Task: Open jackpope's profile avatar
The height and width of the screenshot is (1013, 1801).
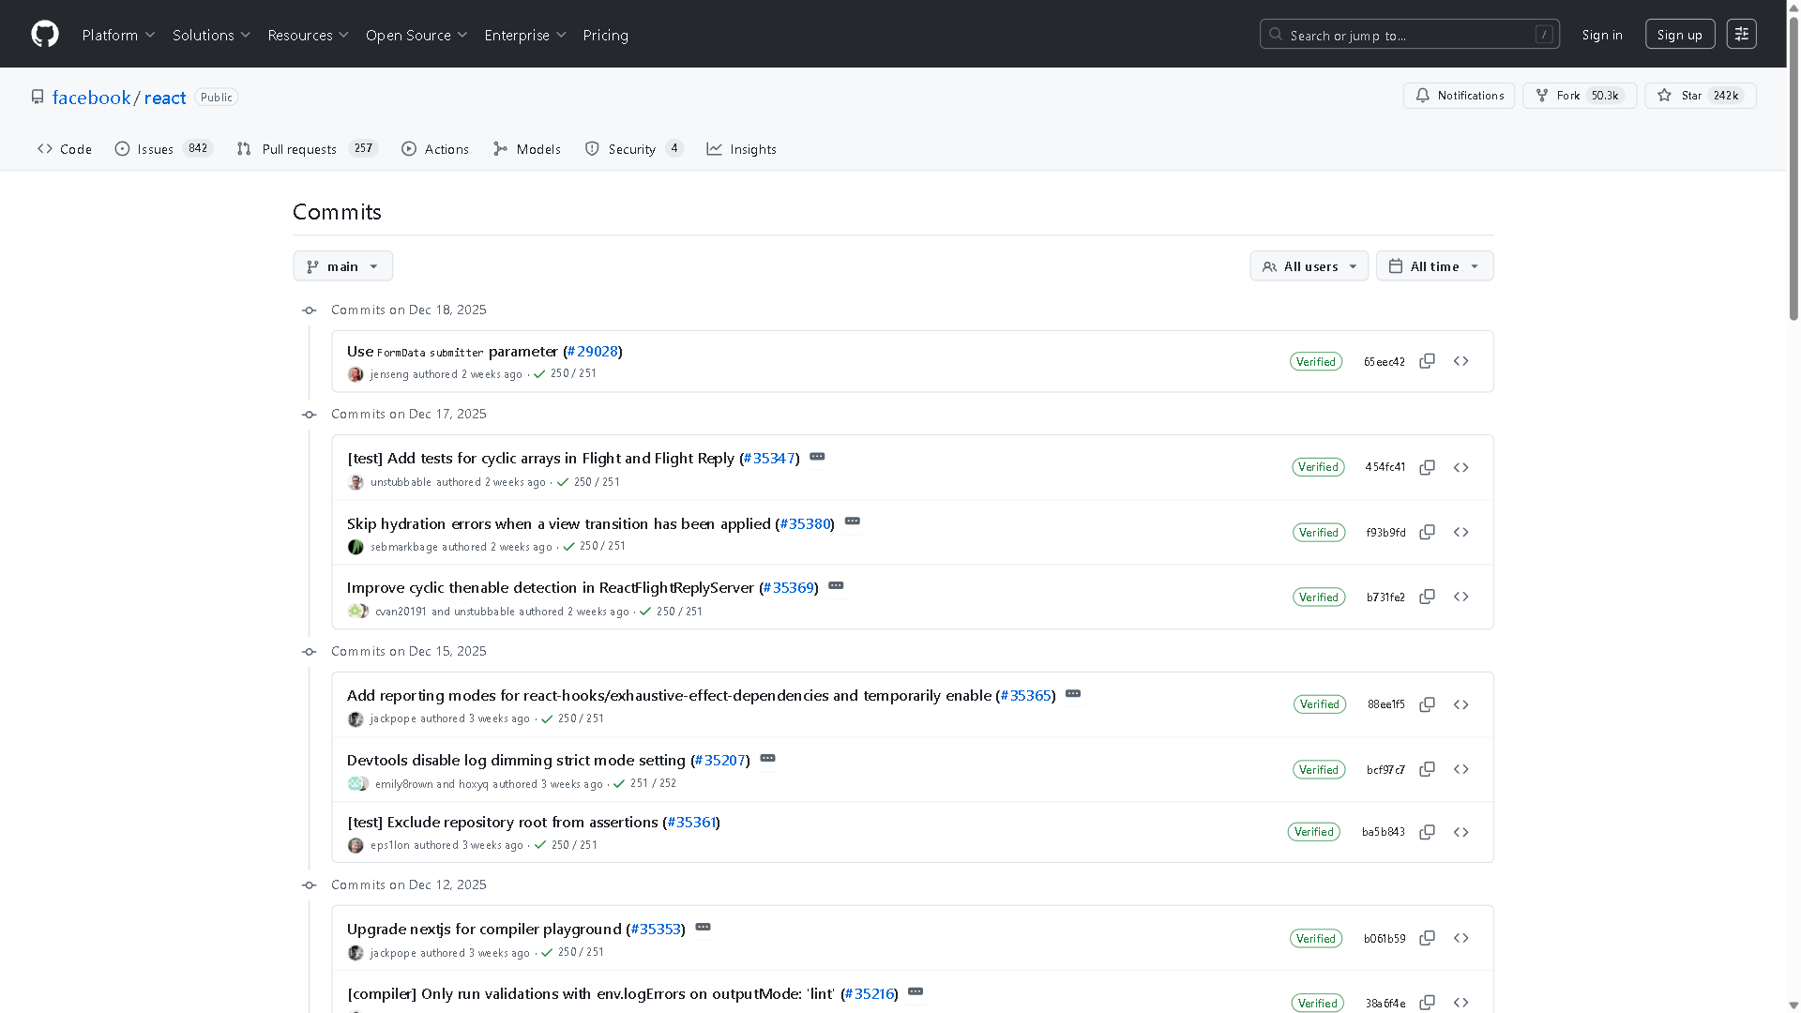Action: [x=356, y=718]
